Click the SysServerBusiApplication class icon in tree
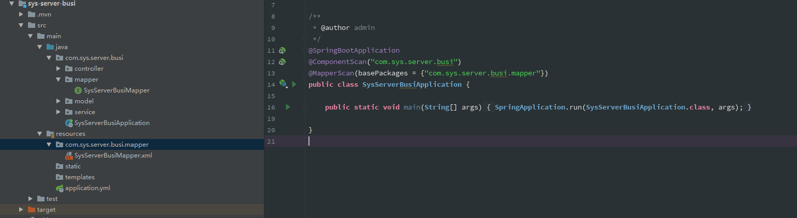The image size is (797, 218). pyautogui.click(x=69, y=123)
